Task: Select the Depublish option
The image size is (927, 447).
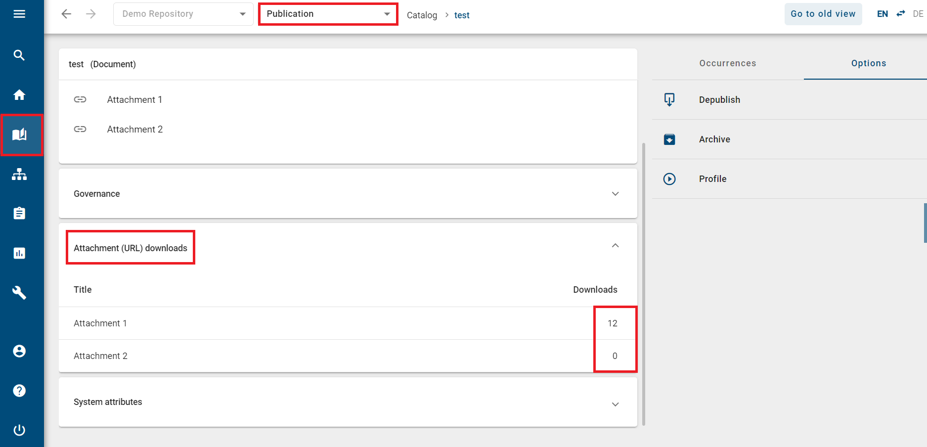Action: 719,99
